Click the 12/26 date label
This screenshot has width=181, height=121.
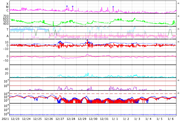(x=49, y=119)
